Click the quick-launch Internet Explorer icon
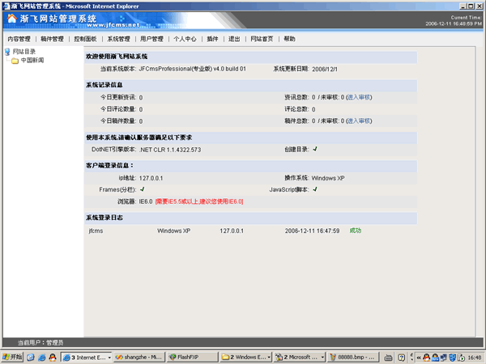The height and width of the screenshot is (364, 486). [x=41, y=358]
